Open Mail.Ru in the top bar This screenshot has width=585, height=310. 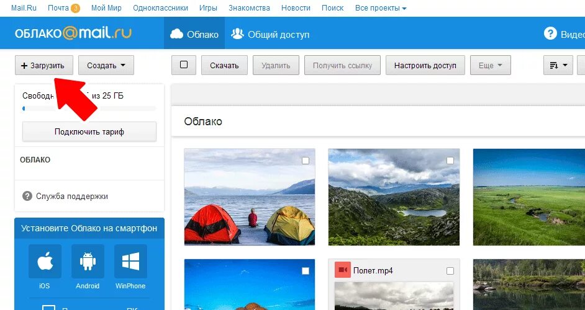coord(24,8)
